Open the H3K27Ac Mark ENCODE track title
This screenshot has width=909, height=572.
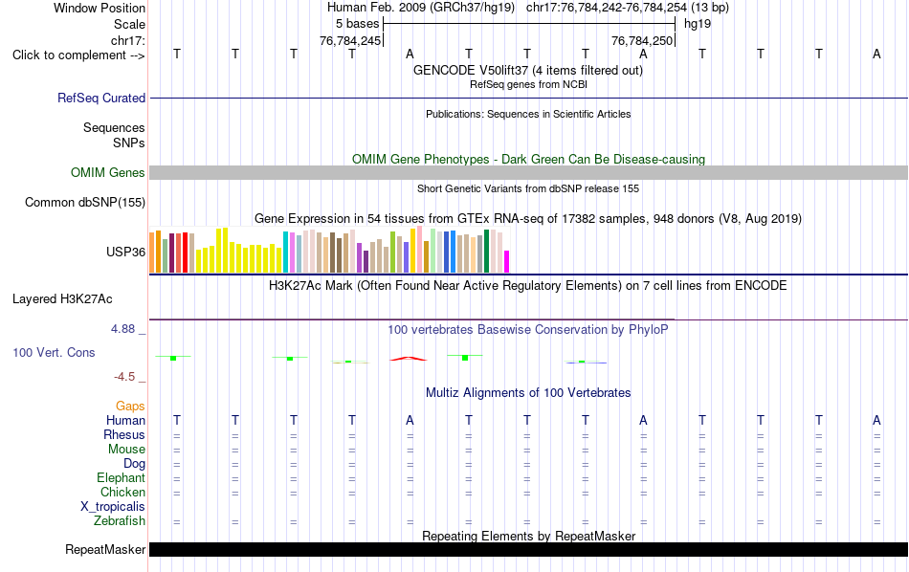pyautogui.click(x=528, y=286)
